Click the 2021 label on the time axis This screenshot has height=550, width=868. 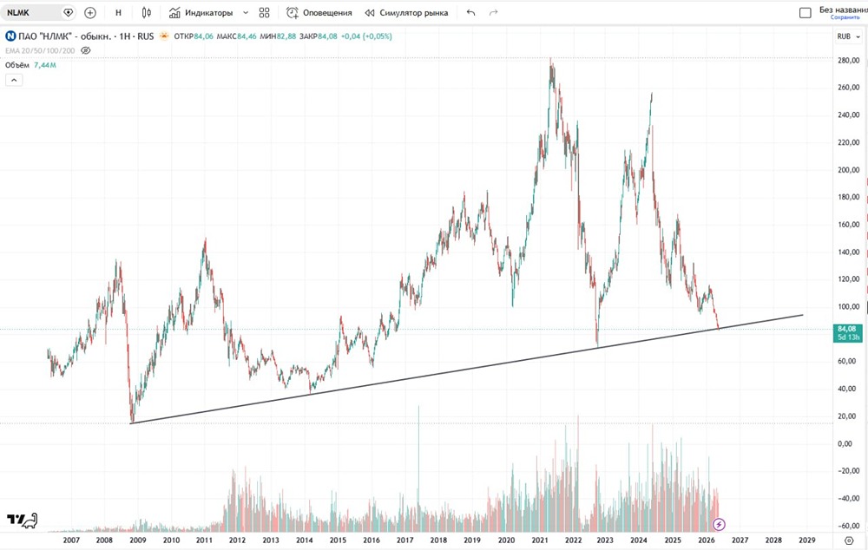pyautogui.click(x=540, y=540)
